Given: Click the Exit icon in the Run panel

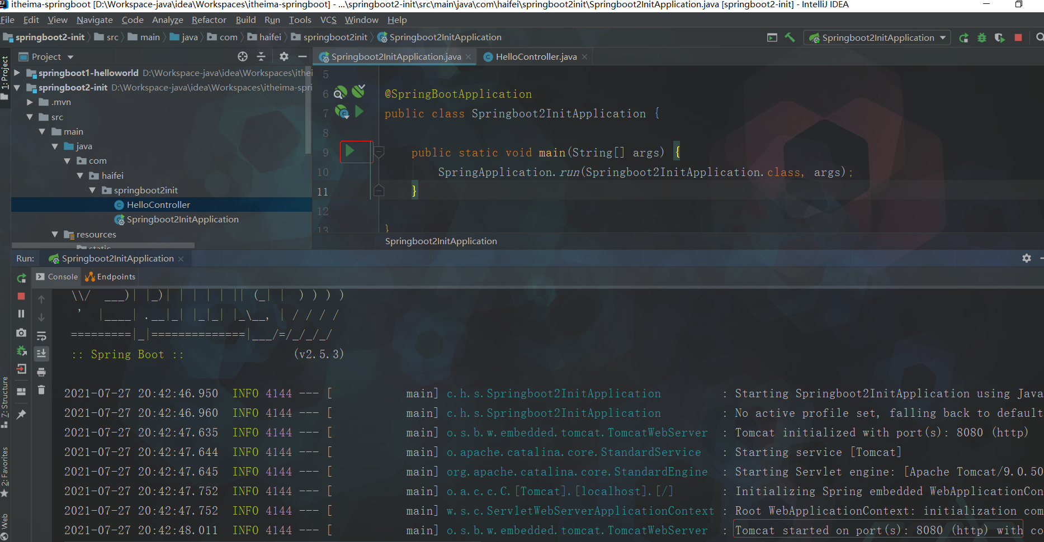Looking at the screenshot, I should click(x=21, y=369).
